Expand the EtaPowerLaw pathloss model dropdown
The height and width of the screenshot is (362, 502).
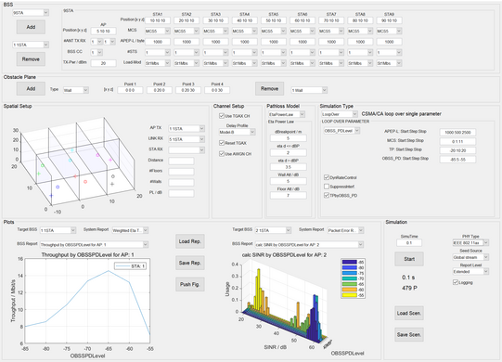(x=287, y=114)
